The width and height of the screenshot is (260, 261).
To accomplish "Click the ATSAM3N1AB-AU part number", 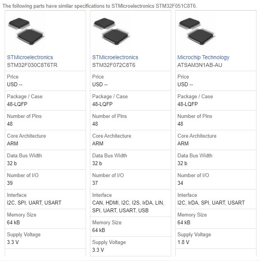I will click(x=200, y=65).
